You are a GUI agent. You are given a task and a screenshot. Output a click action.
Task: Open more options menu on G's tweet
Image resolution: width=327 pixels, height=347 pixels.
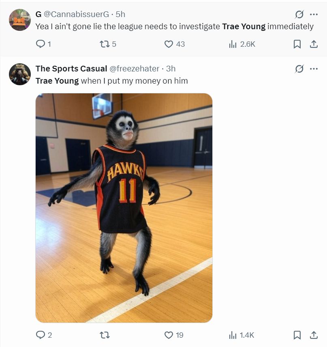(314, 15)
